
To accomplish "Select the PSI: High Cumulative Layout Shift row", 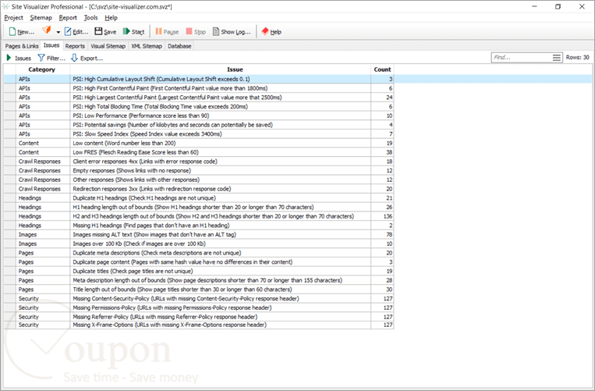I will (x=199, y=79).
